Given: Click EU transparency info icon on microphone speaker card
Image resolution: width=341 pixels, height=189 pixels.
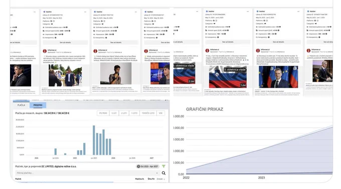Looking at the screenshot, I should pos(106,38).
